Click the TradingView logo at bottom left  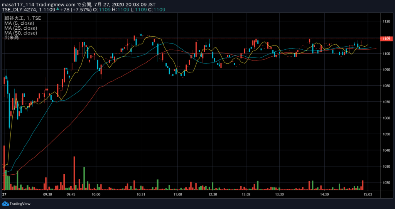[x=16, y=204]
